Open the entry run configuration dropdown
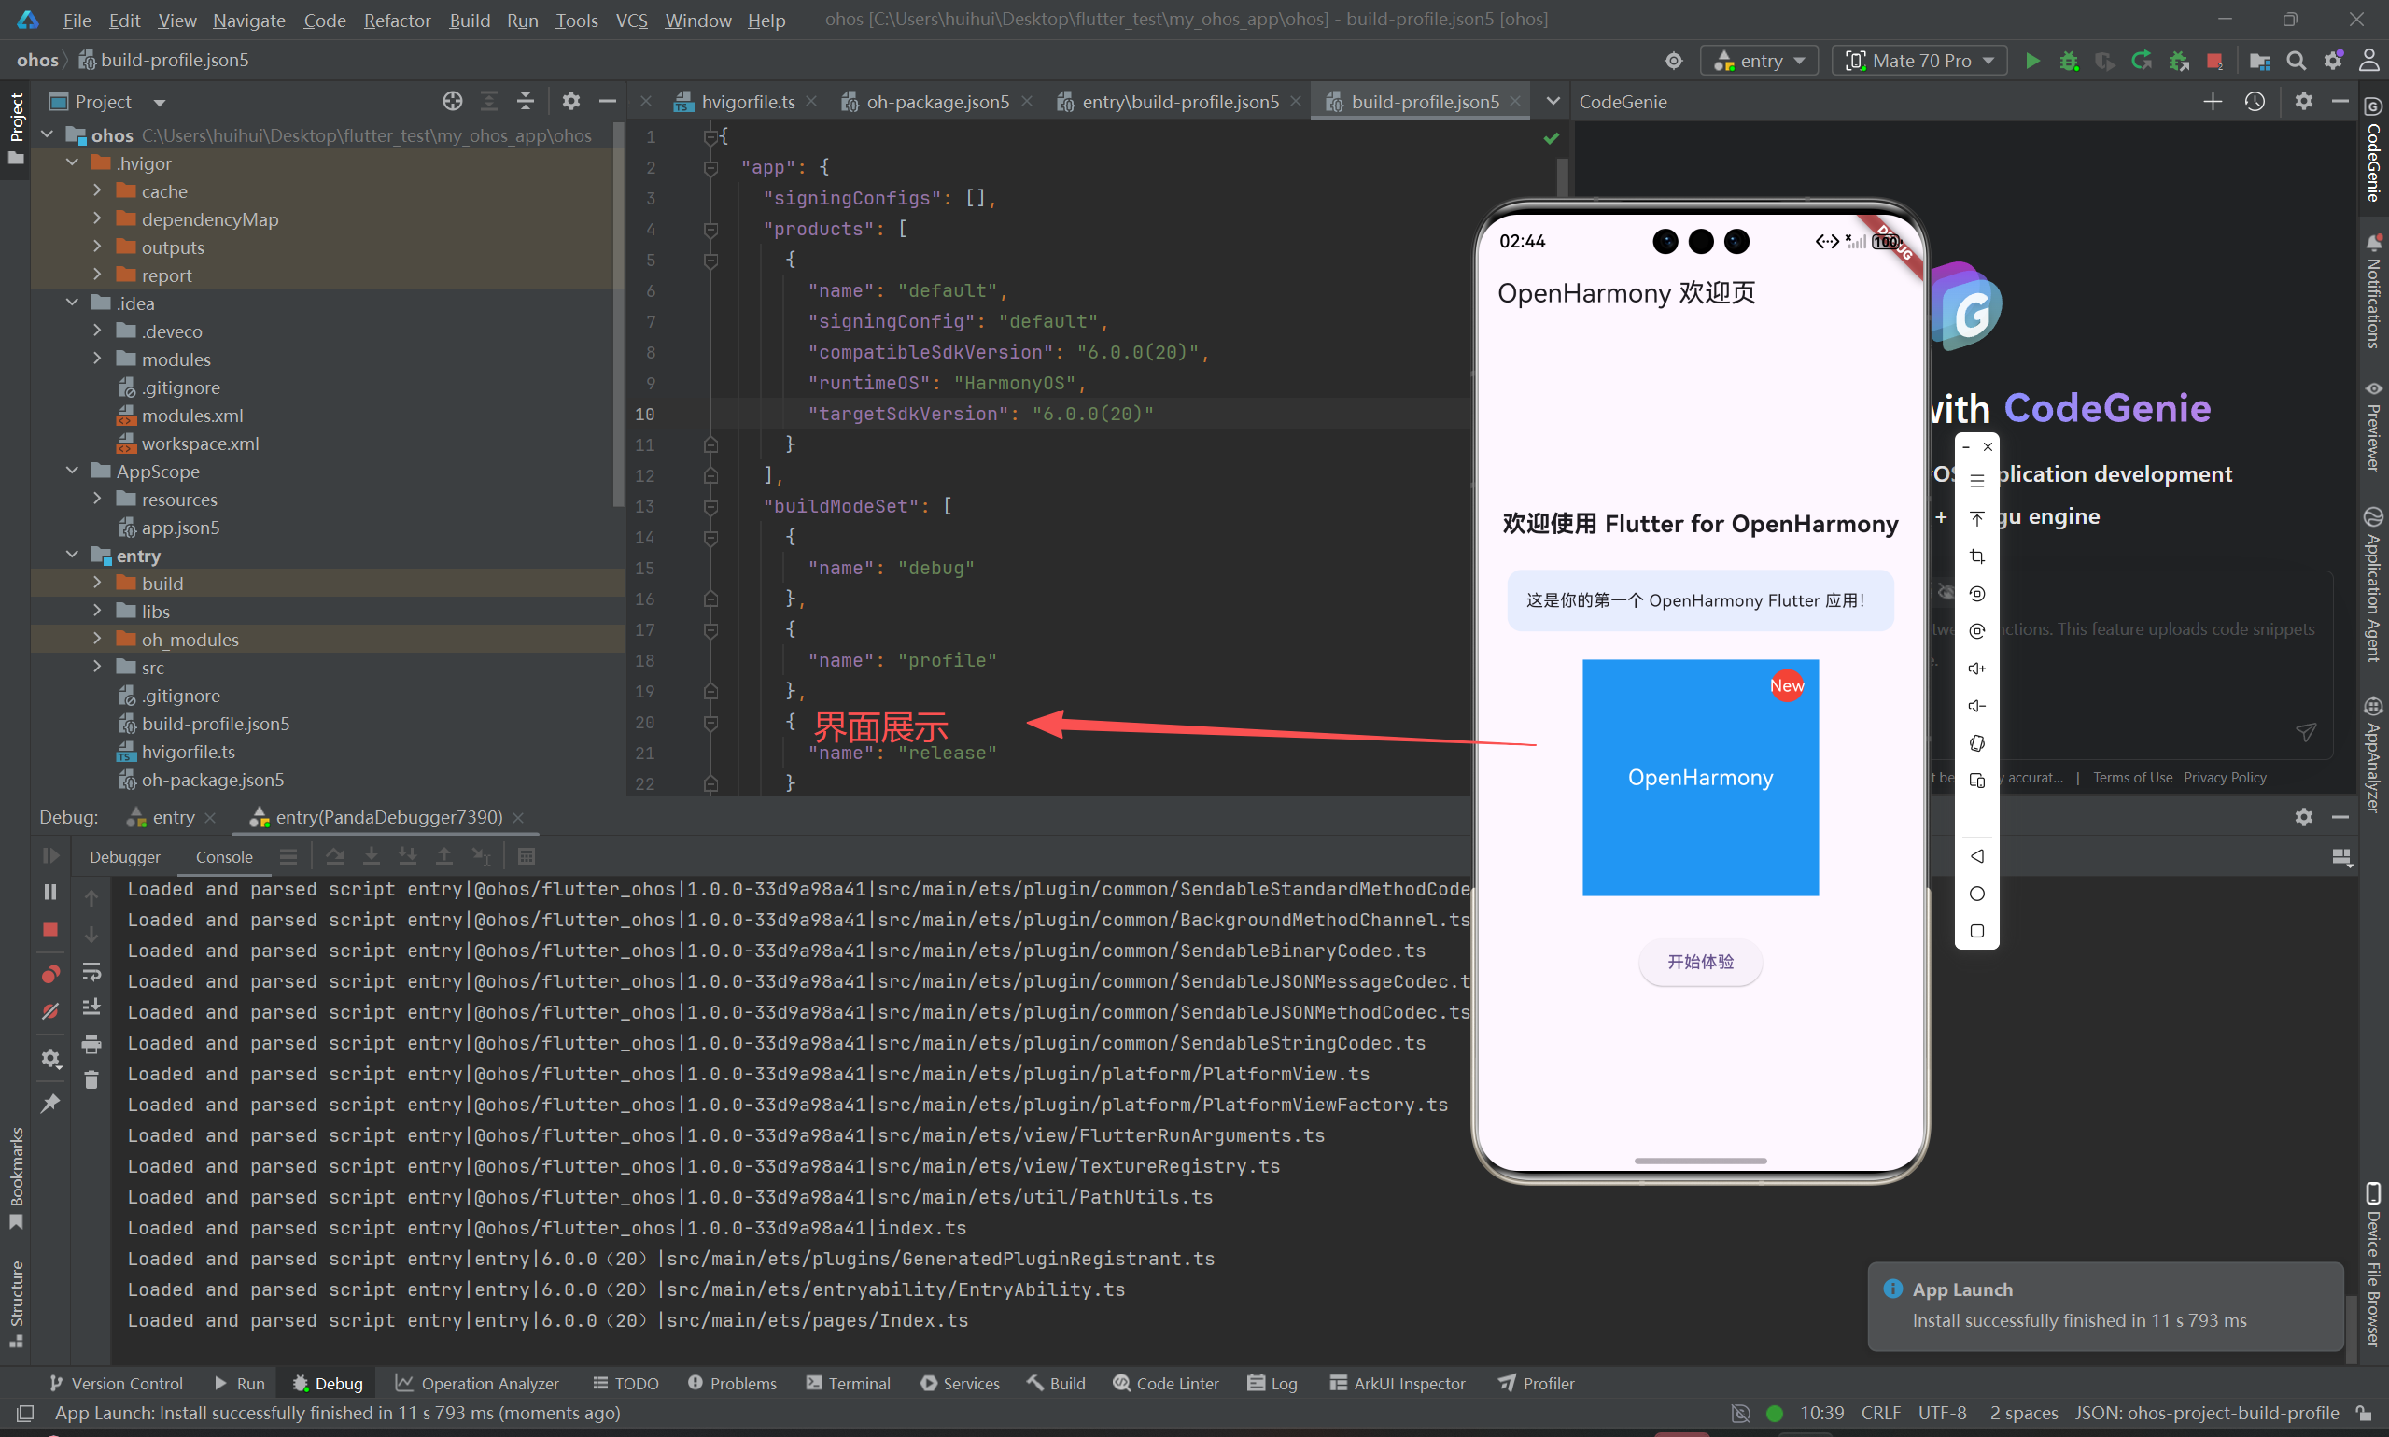2389x1437 pixels. (1759, 61)
